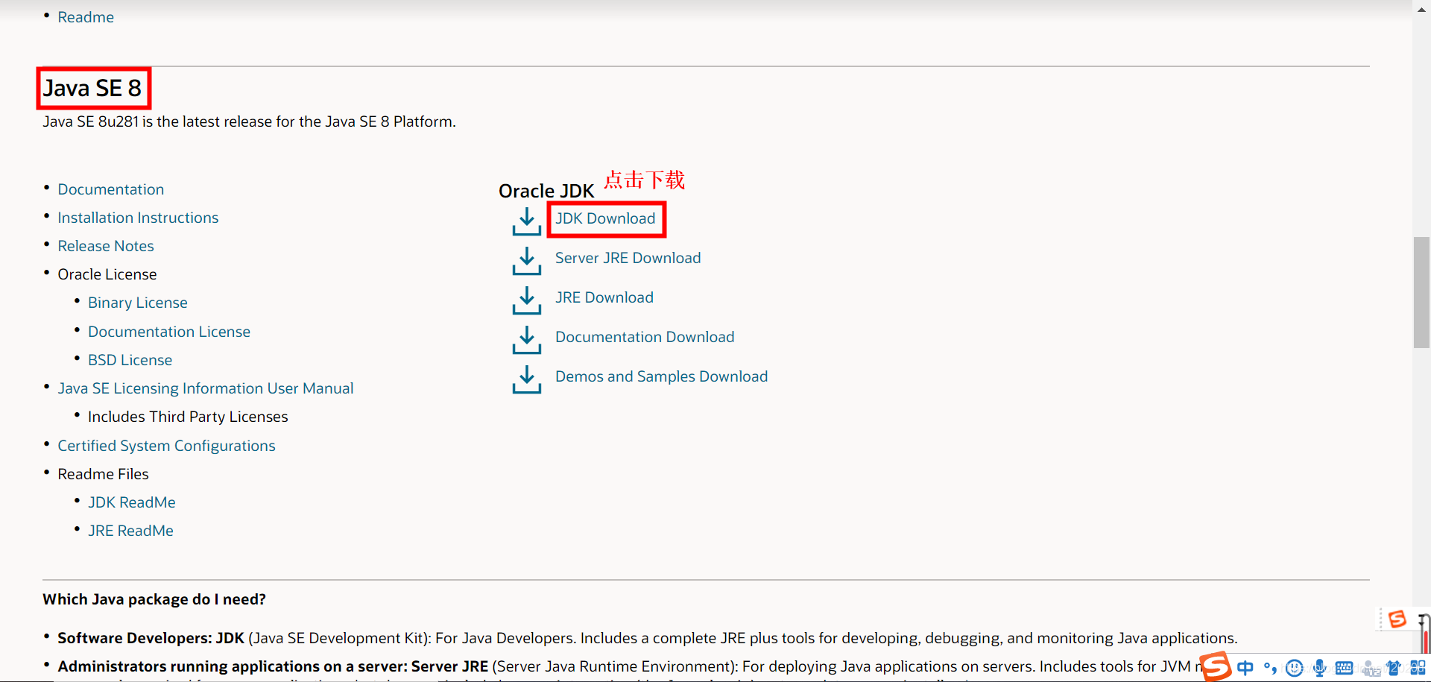Click the Server JRE Download arrow icon
This screenshot has height=682, width=1431.
(x=526, y=261)
